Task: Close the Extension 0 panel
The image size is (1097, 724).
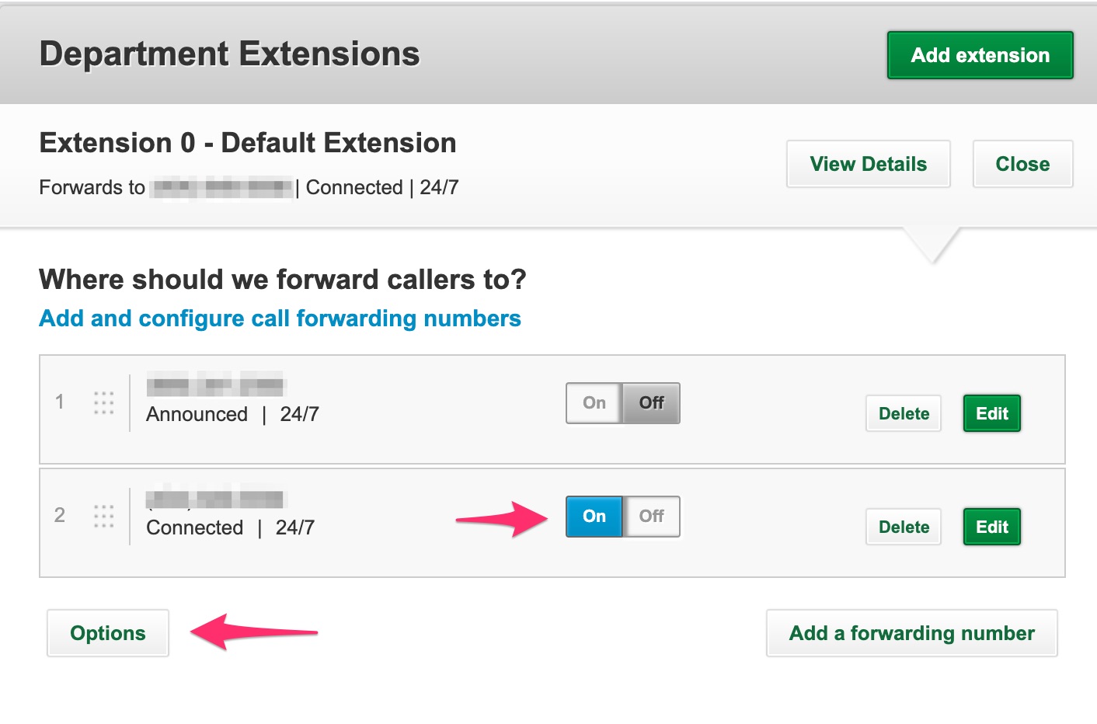Action: 1022,164
